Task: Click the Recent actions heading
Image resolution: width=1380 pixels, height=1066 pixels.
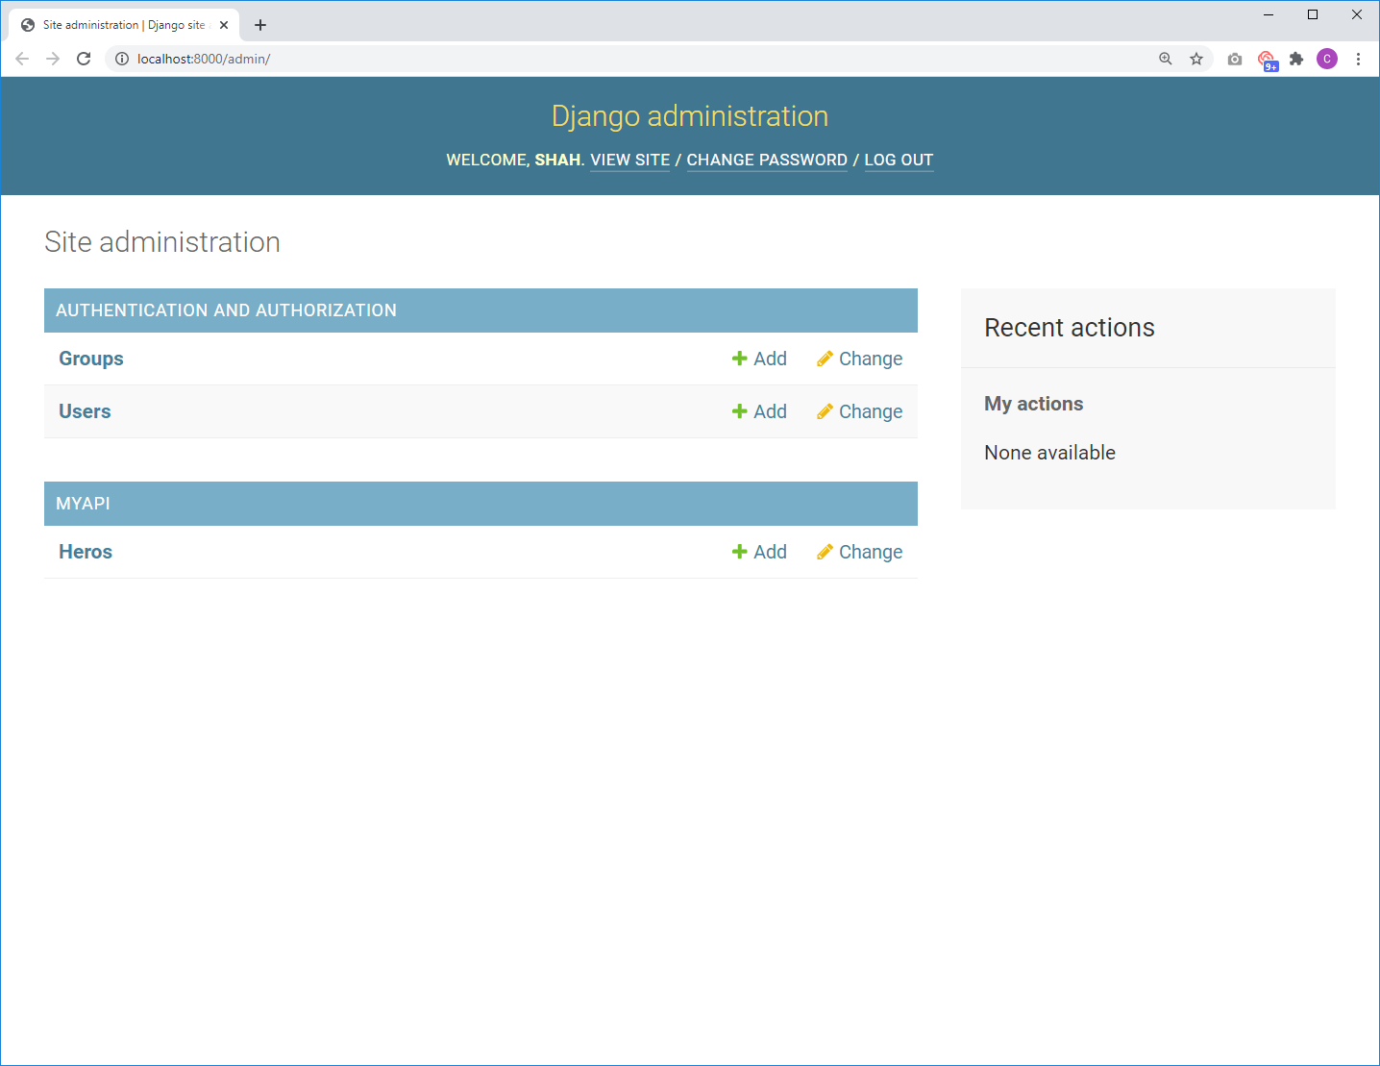Action: 1070,328
